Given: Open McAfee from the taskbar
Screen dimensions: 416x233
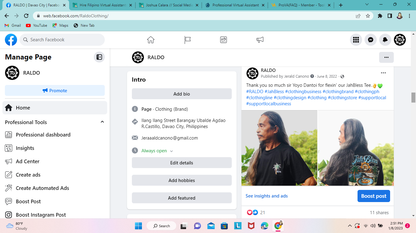Looking at the screenshot, I should coord(251,226).
